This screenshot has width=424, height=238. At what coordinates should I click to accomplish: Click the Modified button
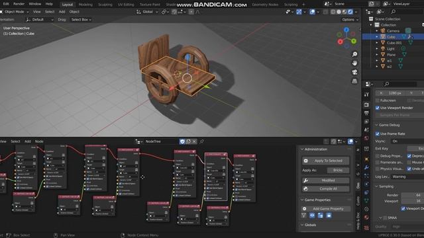325,180
